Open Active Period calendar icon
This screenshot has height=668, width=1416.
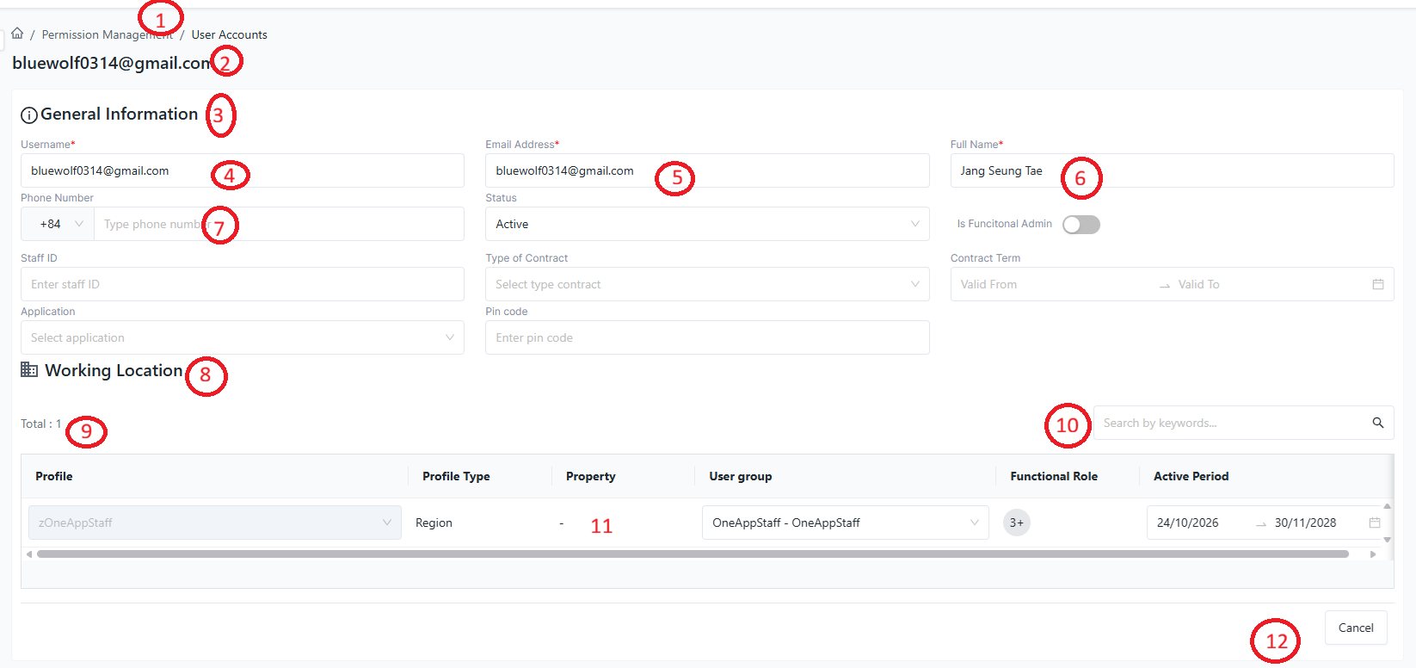pyautogui.click(x=1374, y=523)
